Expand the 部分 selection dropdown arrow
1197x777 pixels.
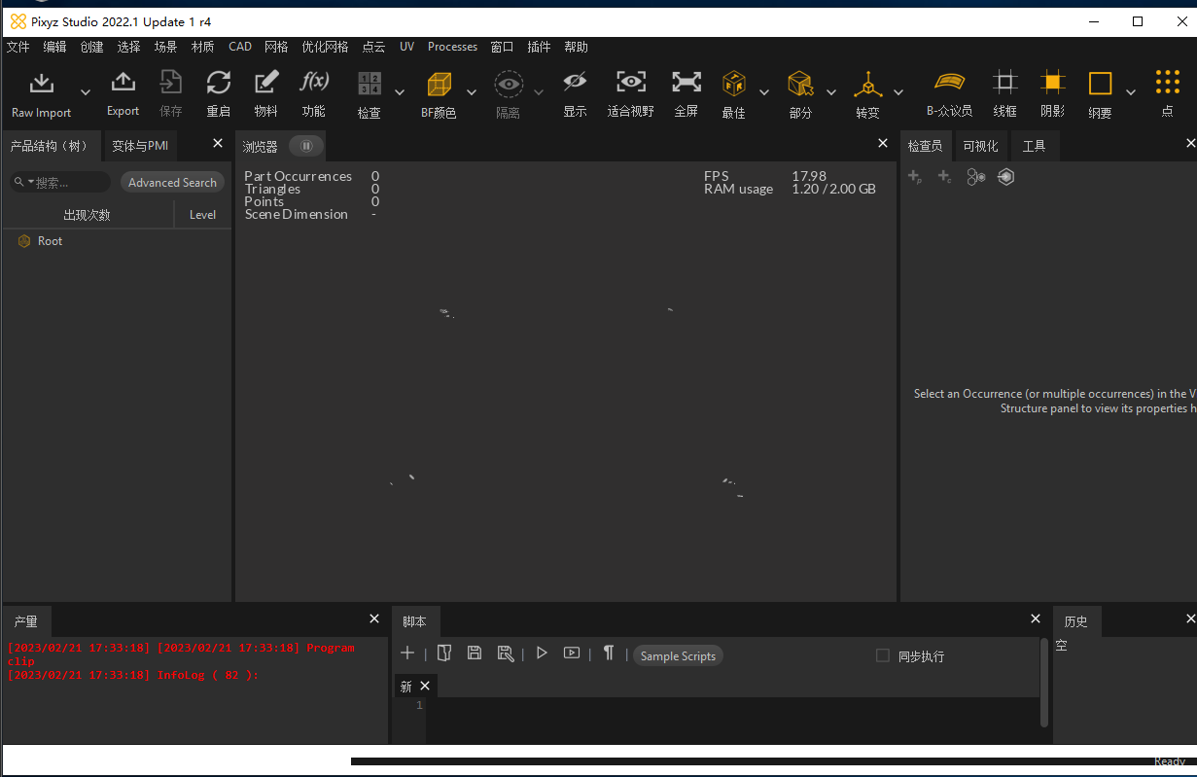(x=831, y=92)
